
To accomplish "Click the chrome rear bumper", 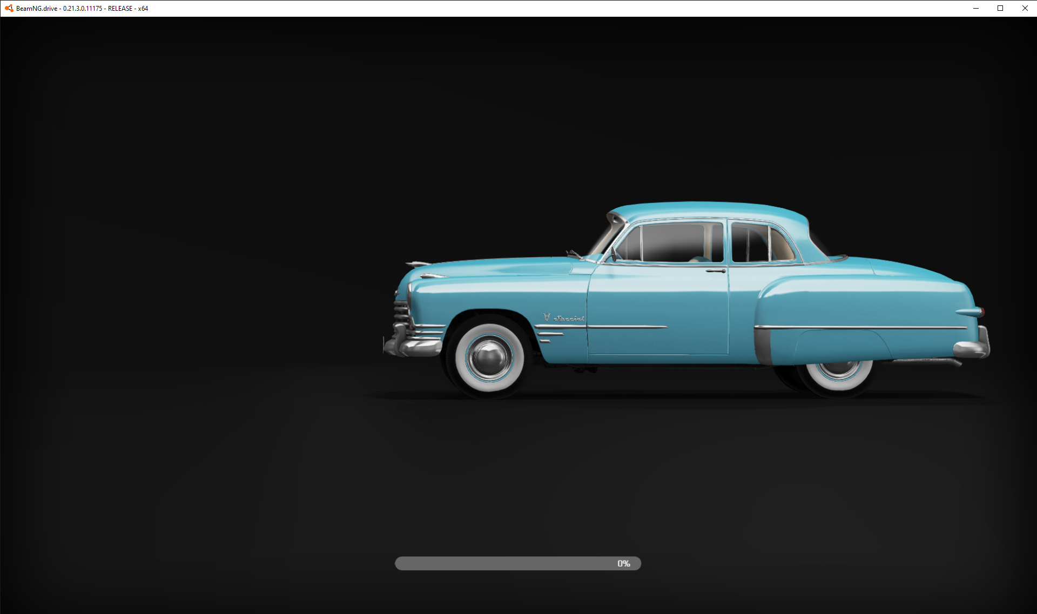I will click(973, 348).
